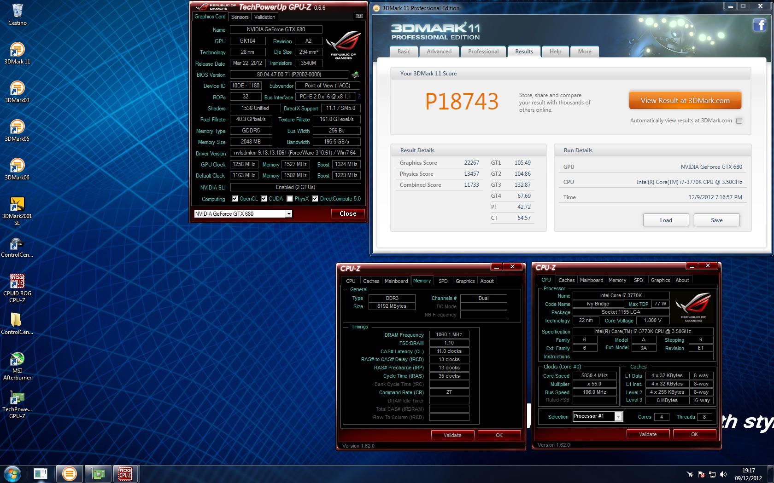The image size is (774, 483).
Task: Open the 3DMark06 desktop shortcut
Action: tap(17, 169)
